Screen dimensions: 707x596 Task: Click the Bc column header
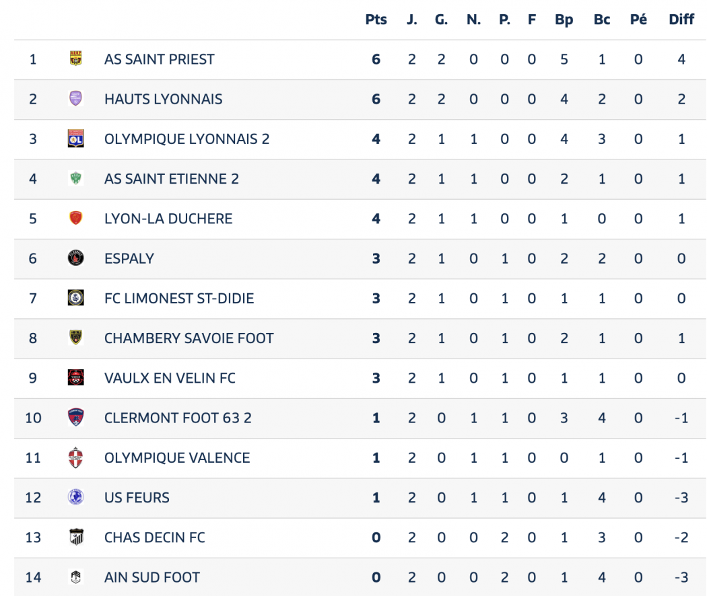601,20
